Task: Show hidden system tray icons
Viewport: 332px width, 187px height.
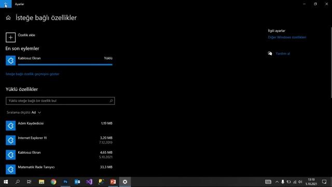Action: pyautogui.click(x=277, y=182)
